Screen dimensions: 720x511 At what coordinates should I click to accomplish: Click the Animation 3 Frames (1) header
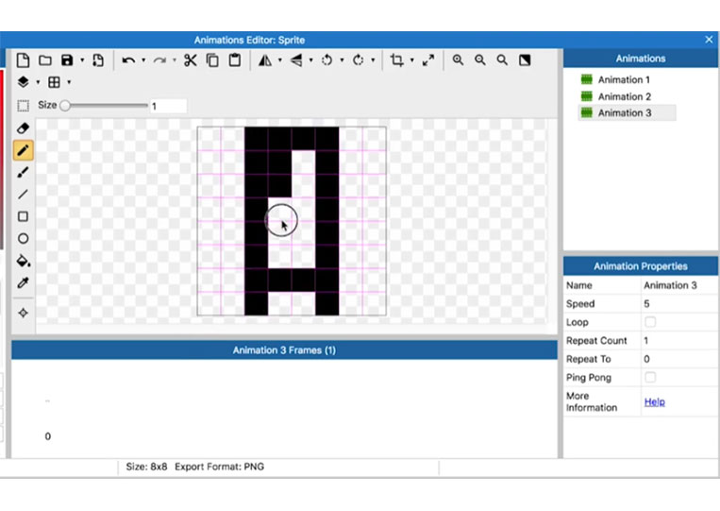coord(284,350)
